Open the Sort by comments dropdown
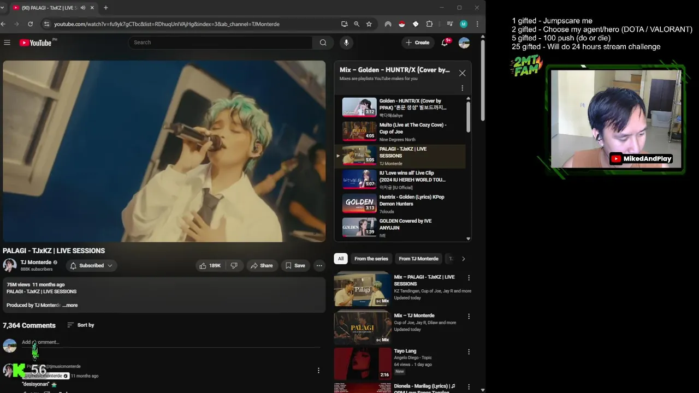This screenshot has width=699, height=393. pyautogui.click(x=81, y=325)
